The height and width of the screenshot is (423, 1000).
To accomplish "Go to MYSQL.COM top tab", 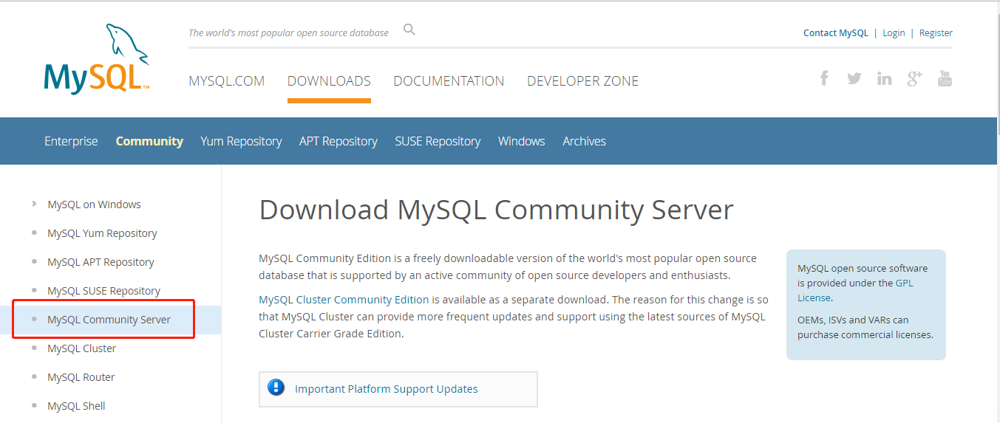I will click(226, 81).
